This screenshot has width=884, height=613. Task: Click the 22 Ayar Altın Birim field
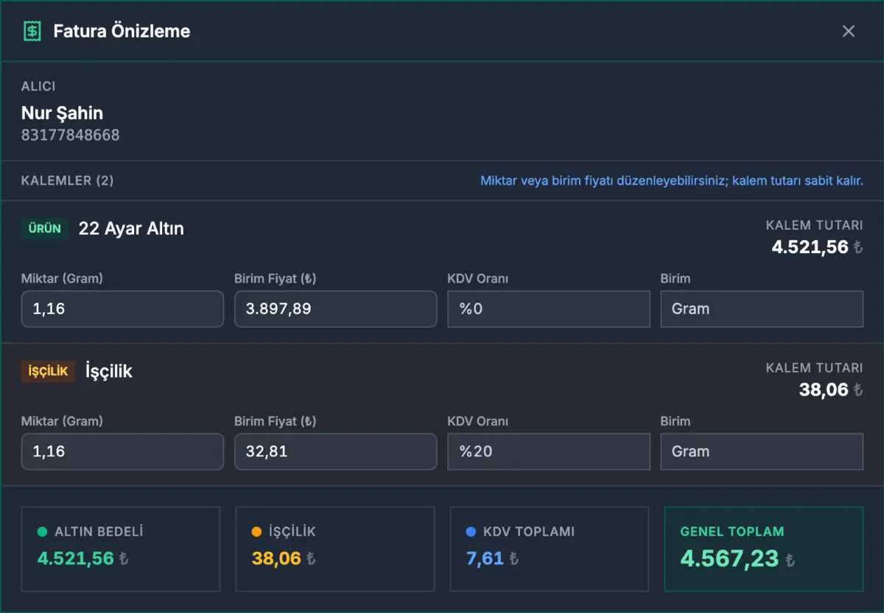762,309
